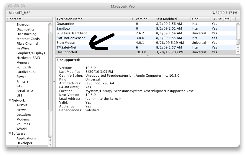The height and width of the screenshot is (156, 246).
Task: Open Fibre Channel entry
Action: (x=27, y=44)
